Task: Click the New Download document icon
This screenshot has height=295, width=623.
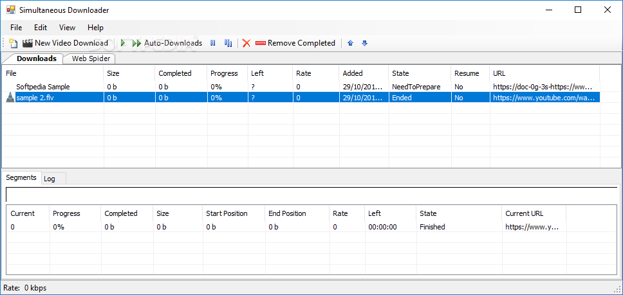Action: [14, 43]
